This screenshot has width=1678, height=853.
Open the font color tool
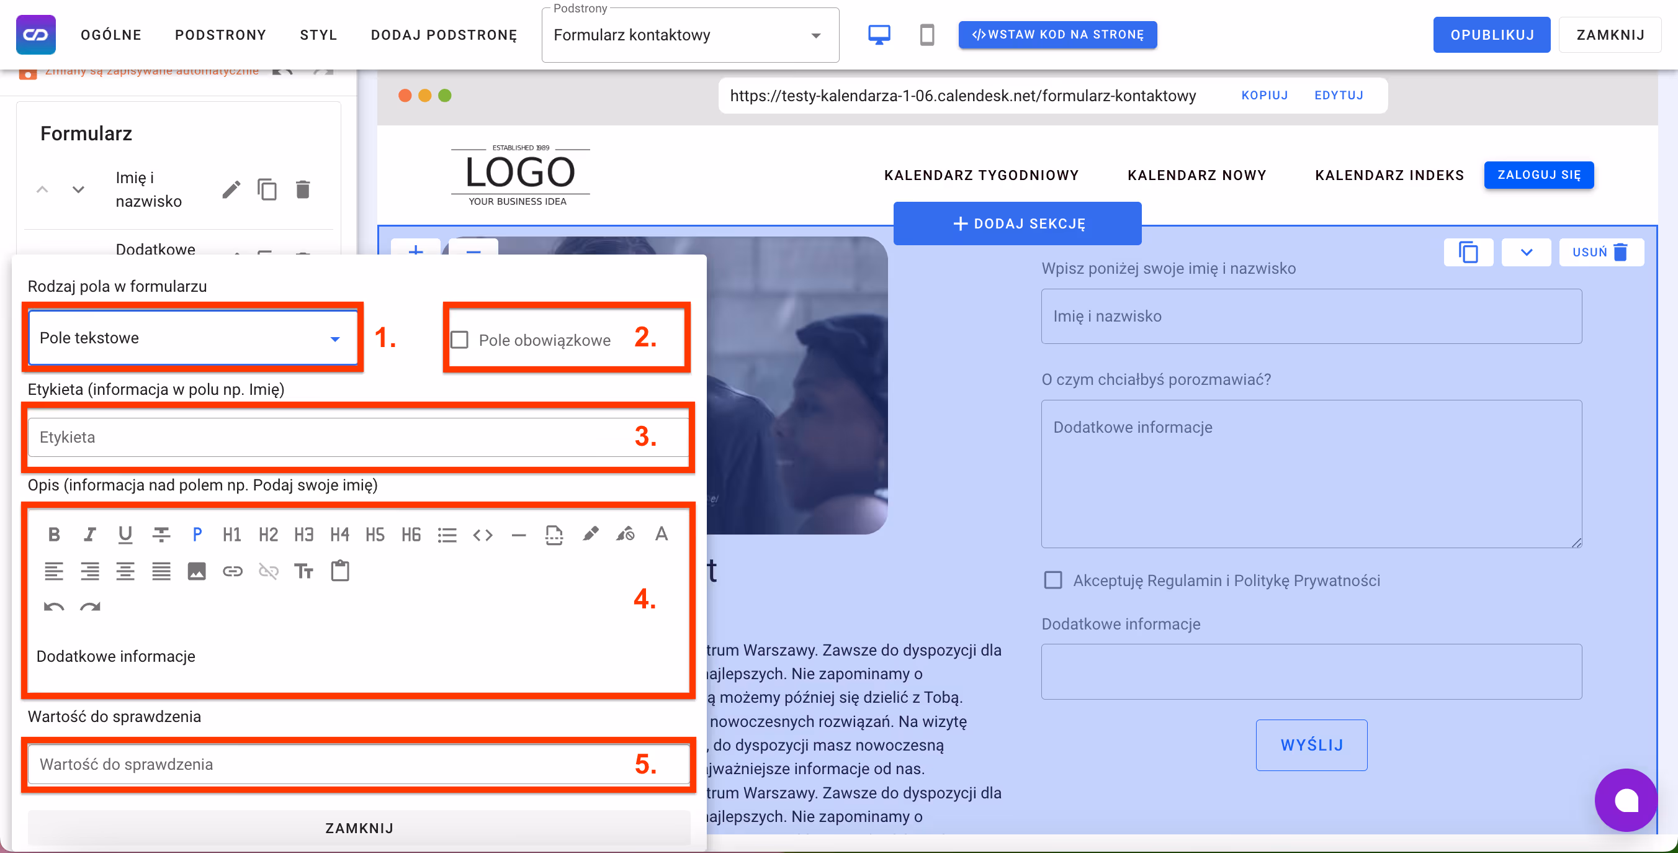click(x=661, y=535)
